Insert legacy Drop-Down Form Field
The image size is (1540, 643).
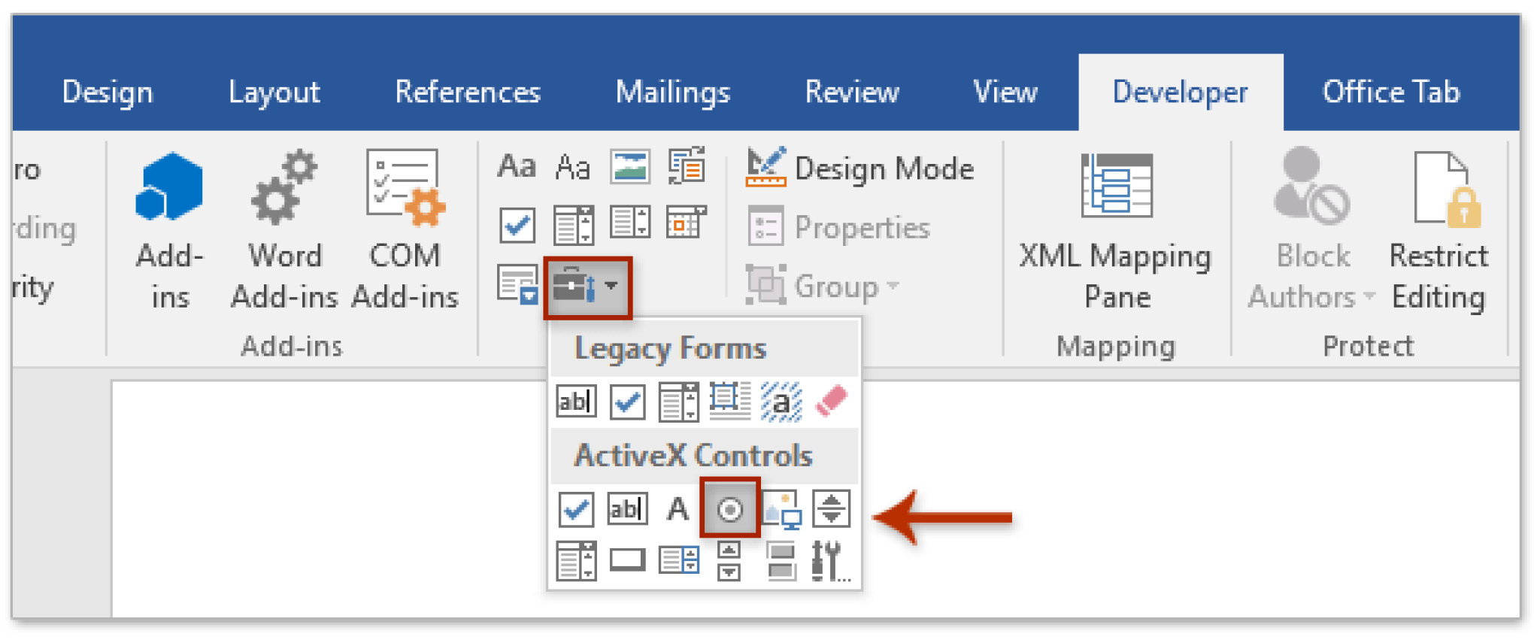pyautogui.click(x=678, y=402)
